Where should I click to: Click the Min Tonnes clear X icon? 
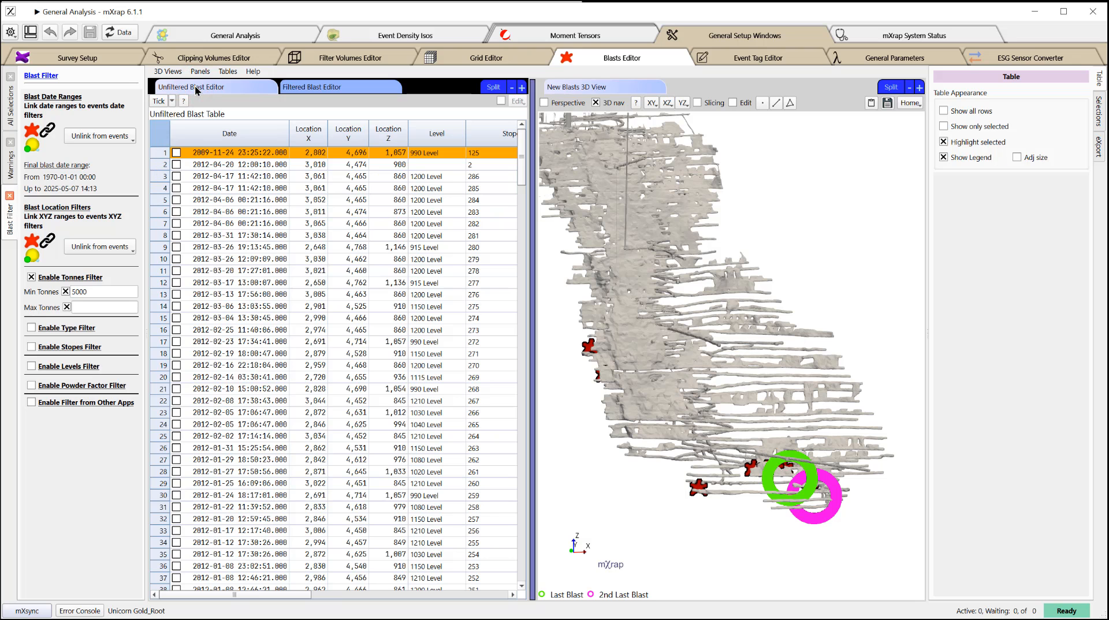66,292
